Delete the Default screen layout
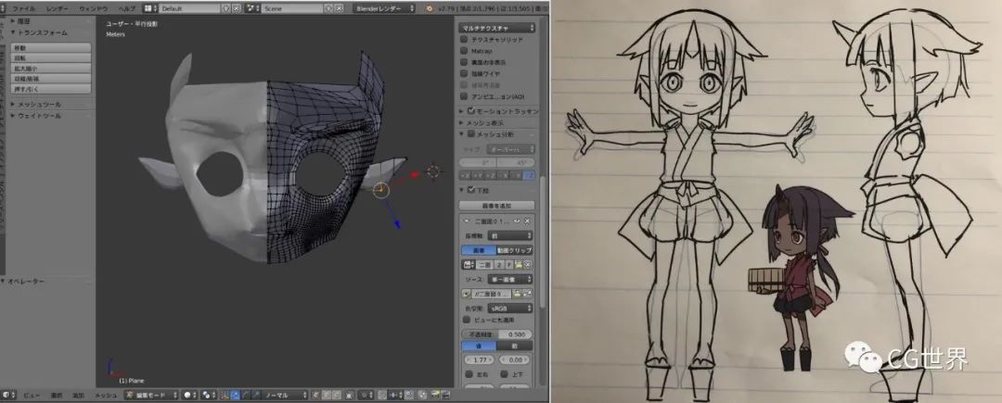 point(237,8)
